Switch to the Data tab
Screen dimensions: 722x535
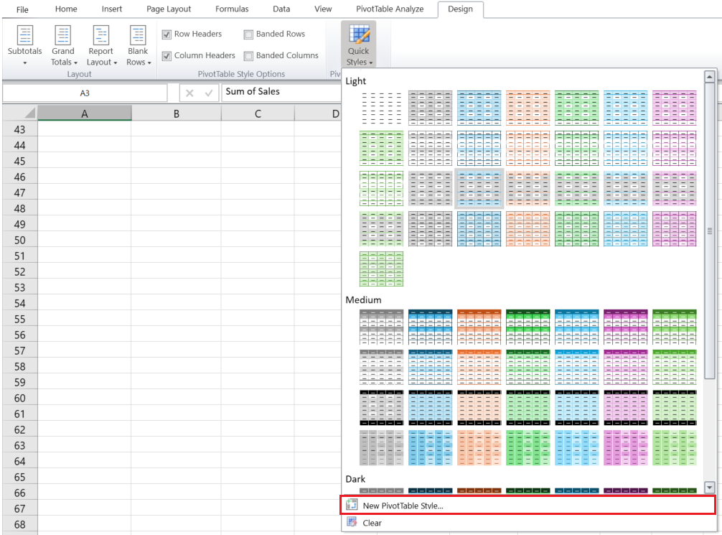coord(281,9)
